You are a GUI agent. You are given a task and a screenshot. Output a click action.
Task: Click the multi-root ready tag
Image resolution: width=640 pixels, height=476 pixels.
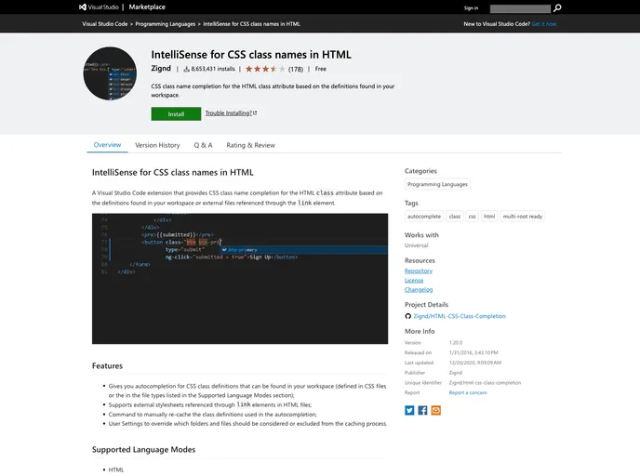click(523, 217)
